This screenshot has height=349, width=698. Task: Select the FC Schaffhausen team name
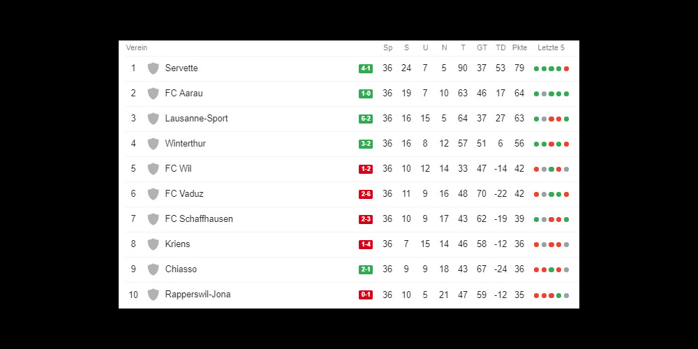coord(199,219)
